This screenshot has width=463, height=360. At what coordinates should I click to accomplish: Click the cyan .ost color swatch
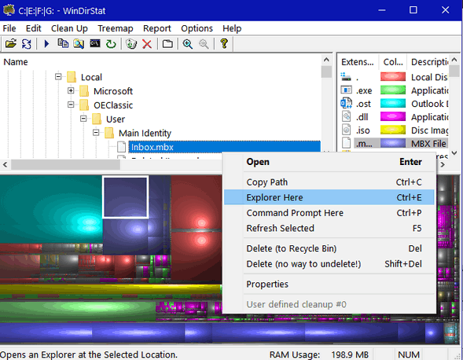[393, 104]
